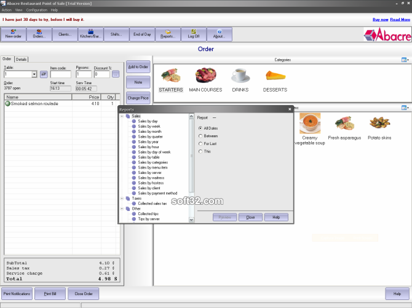Open the Clients toolbar button
412x308 pixels.
click(65, 34)
